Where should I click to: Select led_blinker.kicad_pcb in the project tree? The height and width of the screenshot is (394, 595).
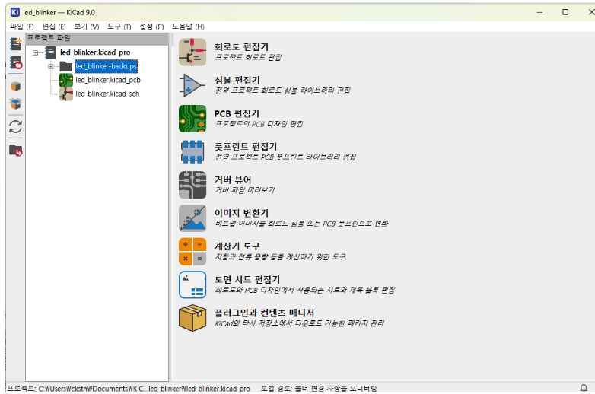[108, 80]
